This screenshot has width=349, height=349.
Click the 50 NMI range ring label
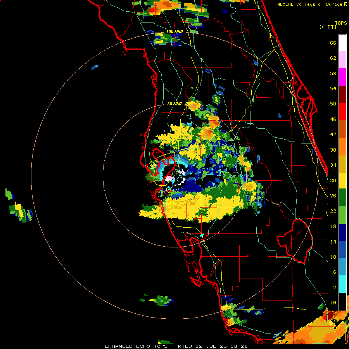174,104
